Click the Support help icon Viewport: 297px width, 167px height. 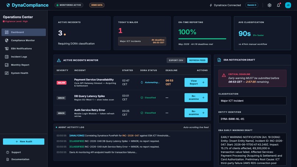point(8,152)
